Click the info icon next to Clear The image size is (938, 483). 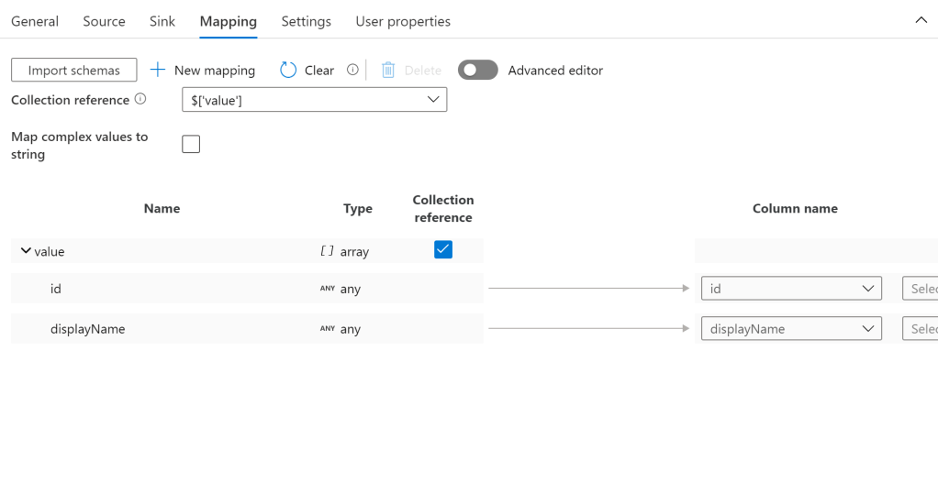352,70
